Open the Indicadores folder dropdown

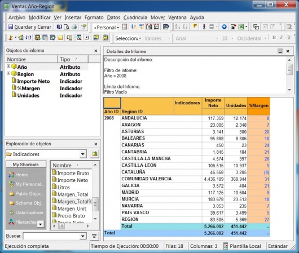tap(83, 154)
